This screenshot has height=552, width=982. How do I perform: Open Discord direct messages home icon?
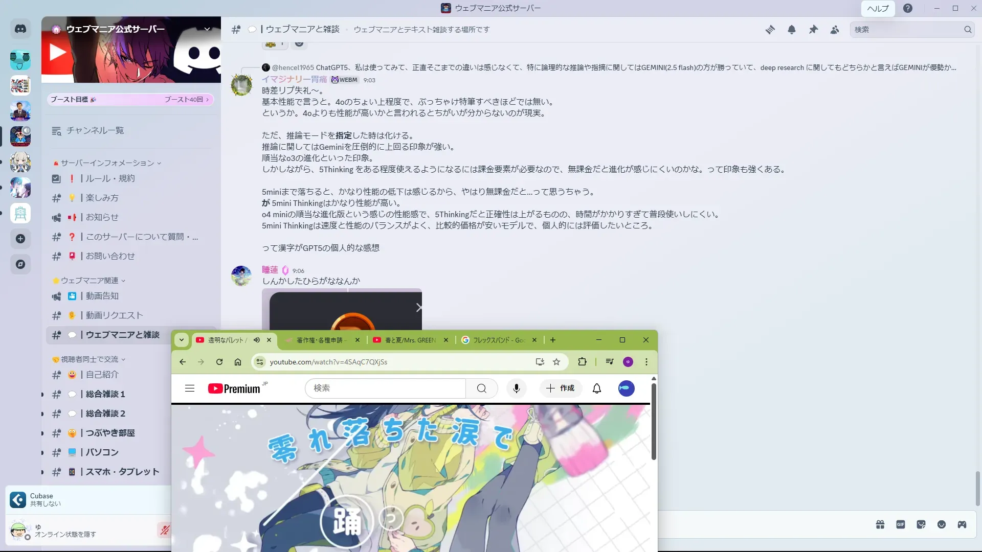pyautogui.click(x=20, y=29)
